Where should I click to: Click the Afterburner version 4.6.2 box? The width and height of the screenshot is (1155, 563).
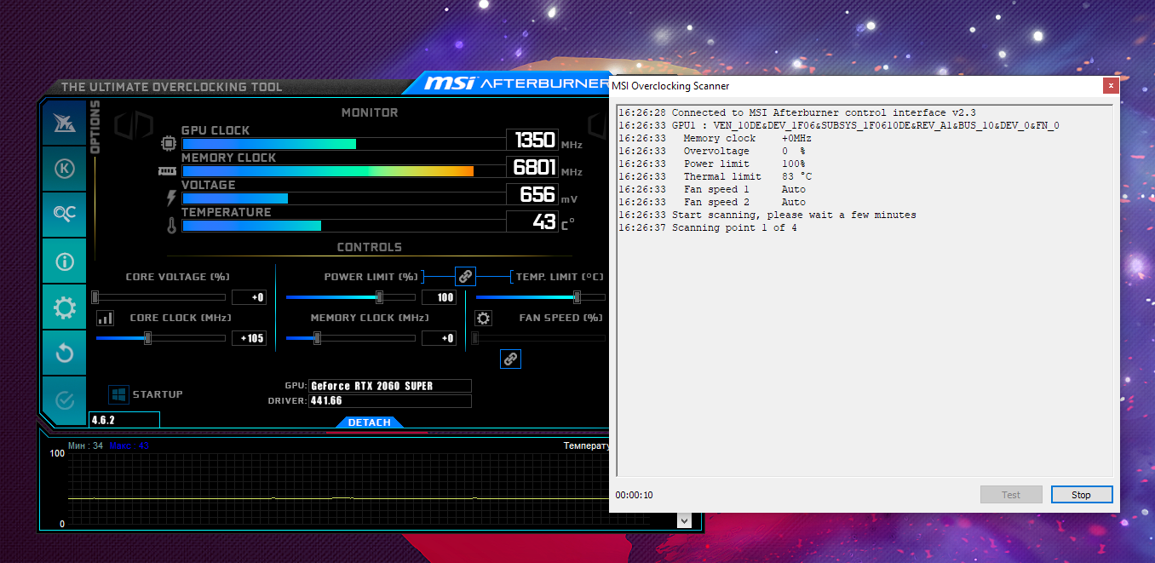click(124, 420)
